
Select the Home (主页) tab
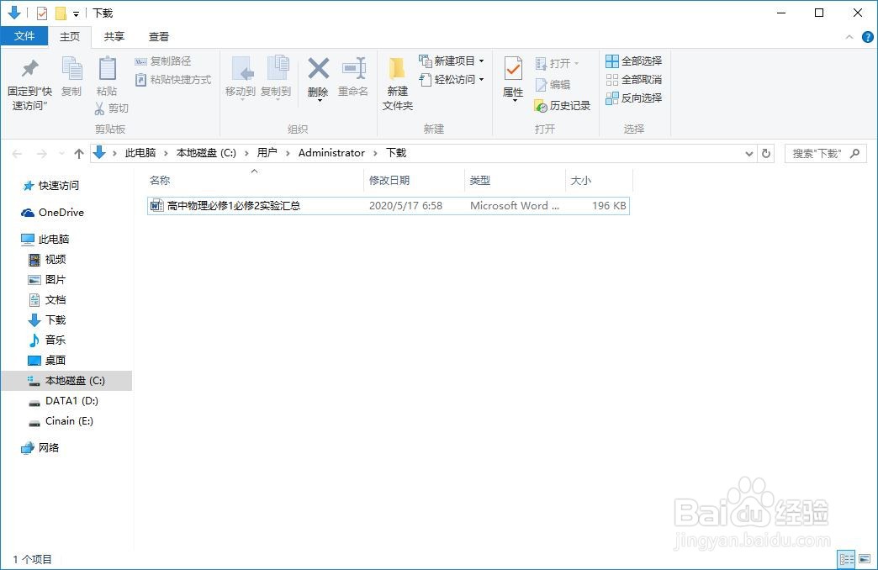[70, 36]
